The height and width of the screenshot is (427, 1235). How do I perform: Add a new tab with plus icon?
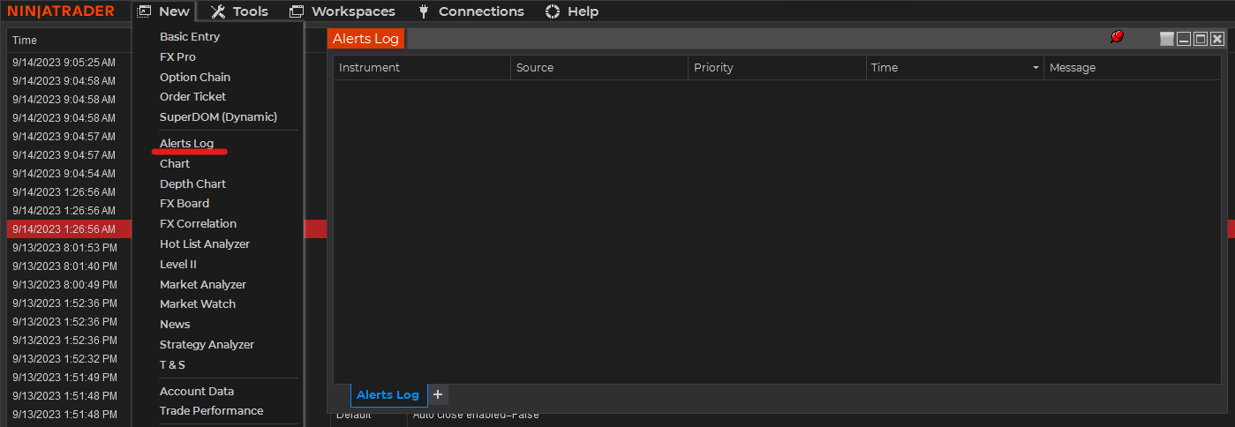tap(438, 394)
